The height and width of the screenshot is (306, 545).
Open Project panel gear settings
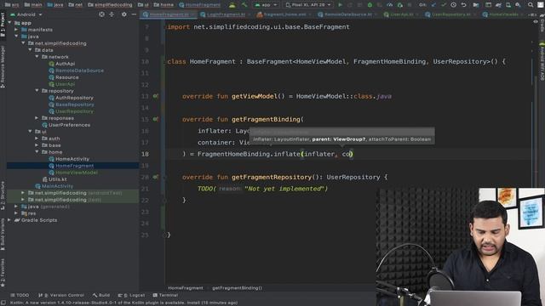[124, 14]
